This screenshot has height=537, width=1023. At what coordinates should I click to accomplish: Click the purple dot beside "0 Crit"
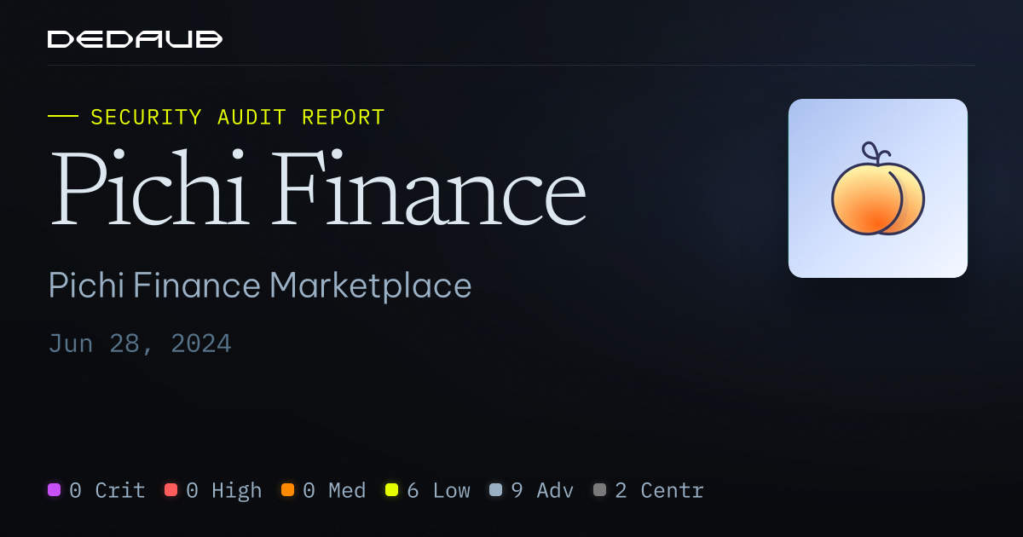pos(55,490)
